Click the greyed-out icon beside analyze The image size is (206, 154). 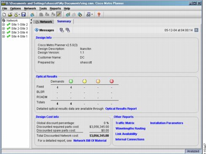[x=74, y=14]
